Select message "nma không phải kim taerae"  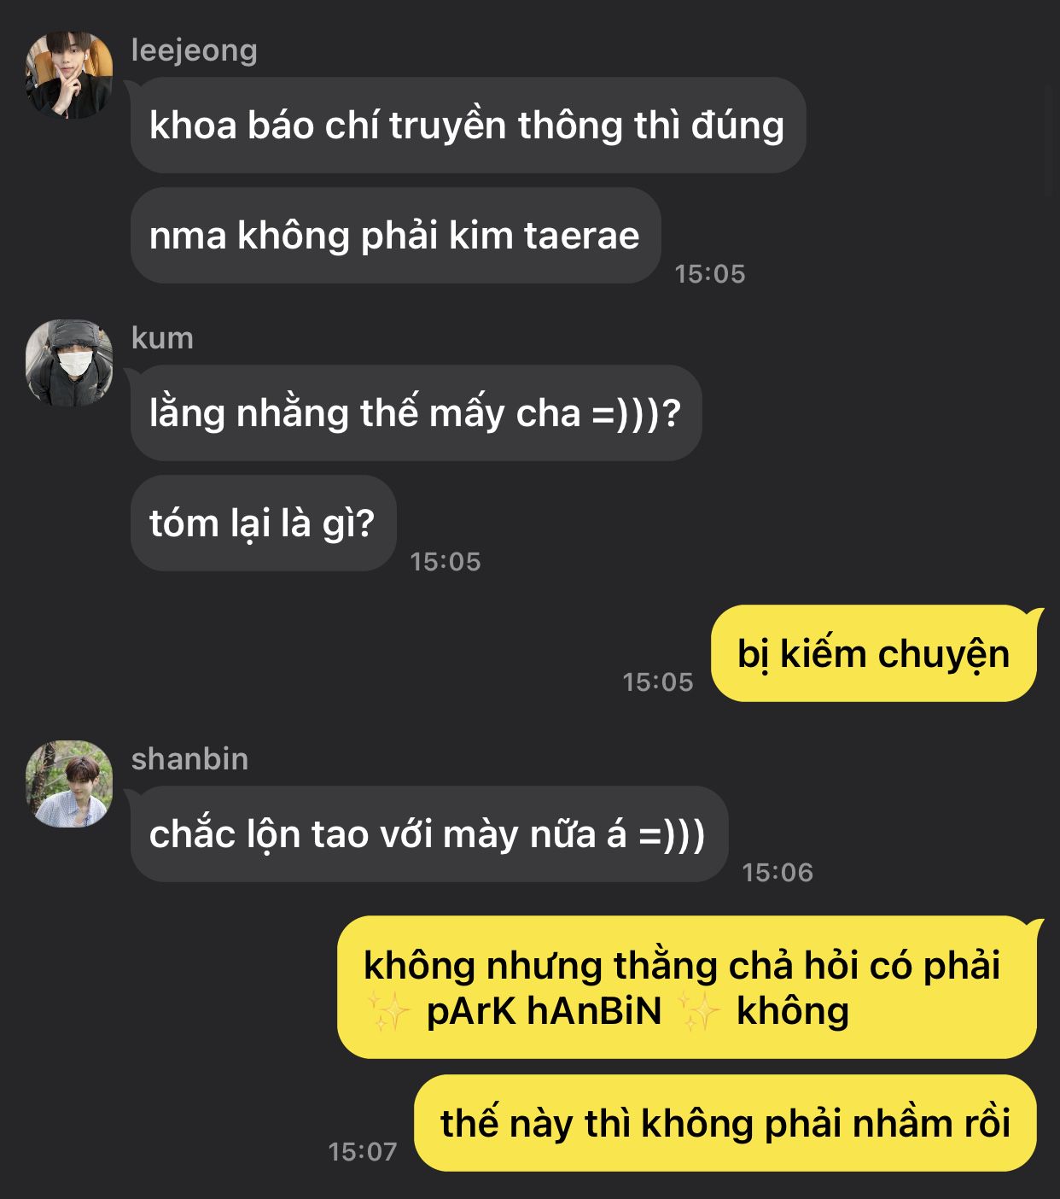[x=395, y=236]
